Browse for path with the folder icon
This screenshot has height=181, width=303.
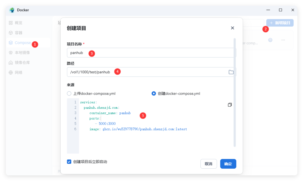231,72
